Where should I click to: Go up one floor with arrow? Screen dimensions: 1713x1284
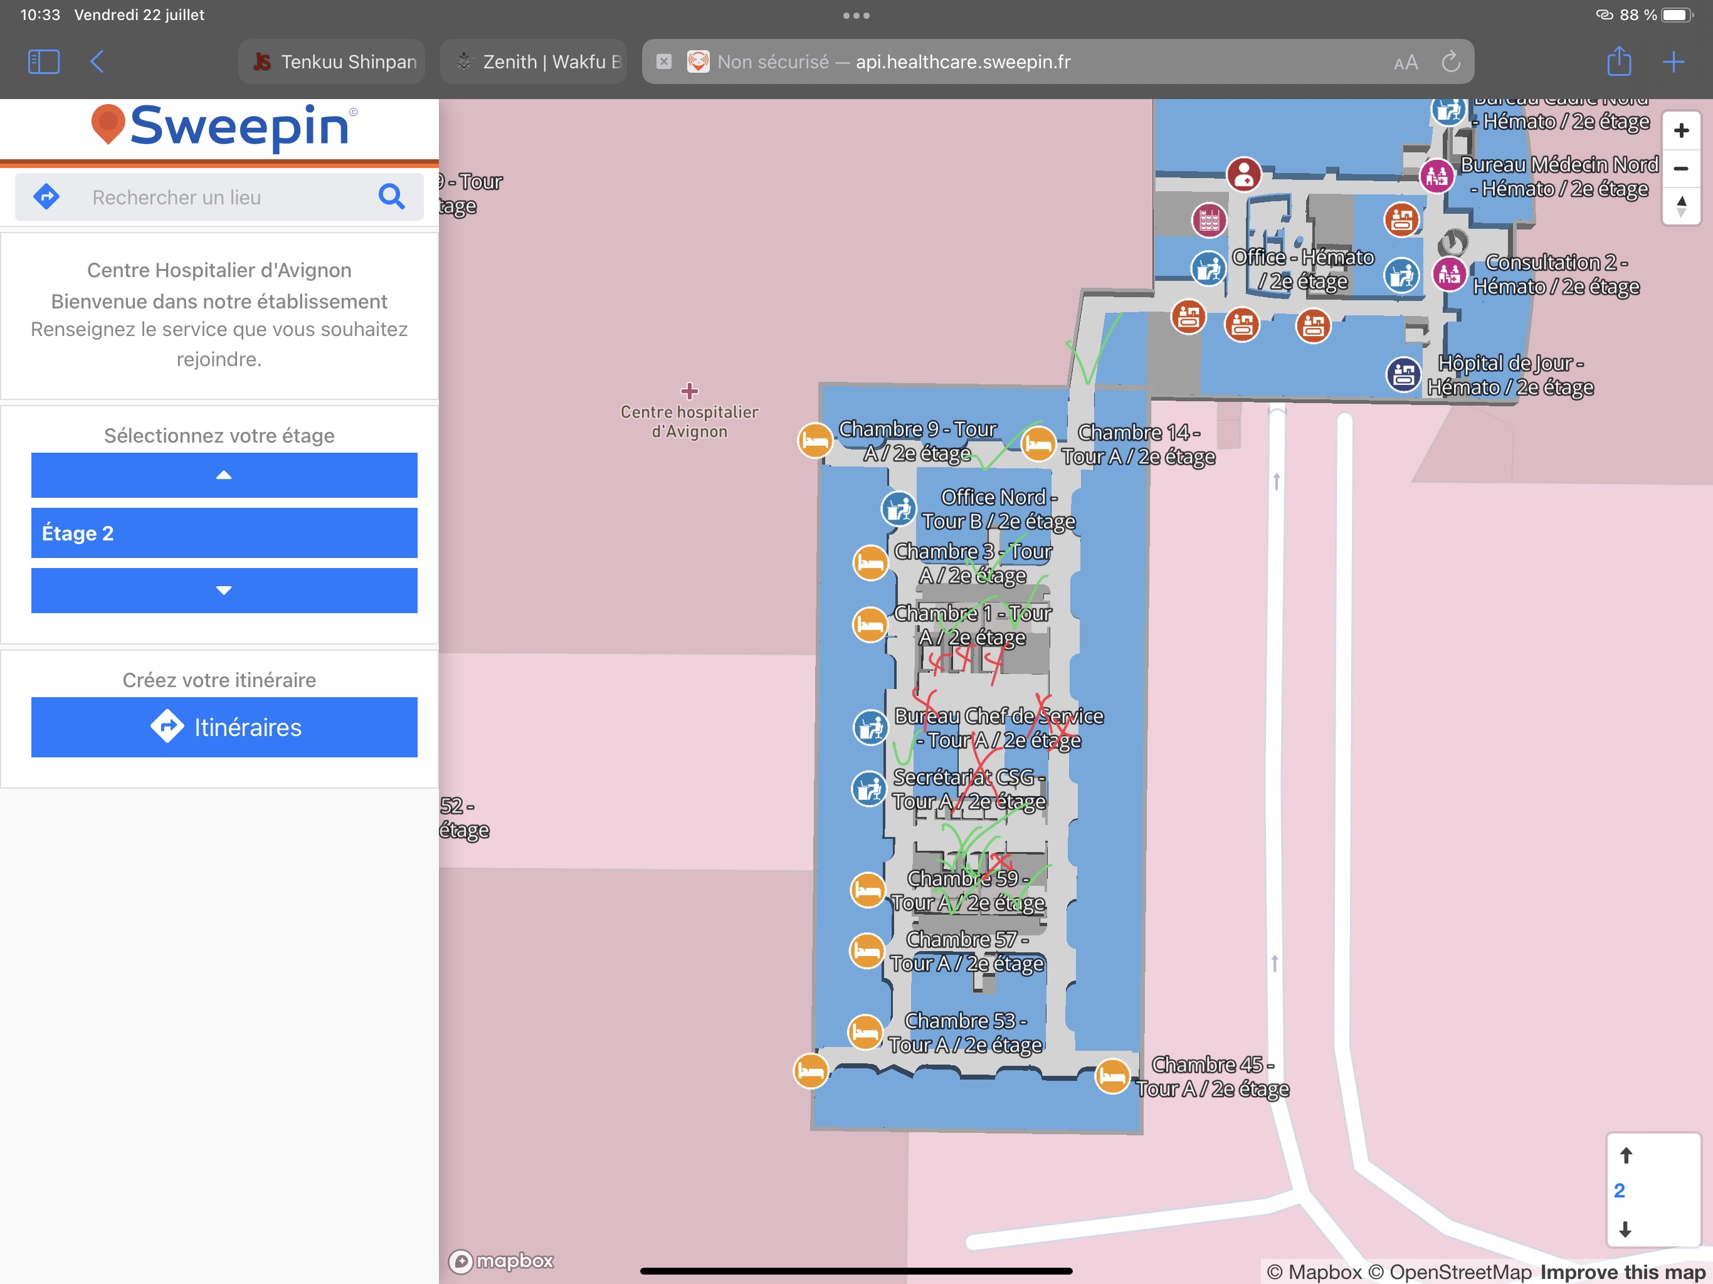pyautogui.click(x=1625, y=1155)
